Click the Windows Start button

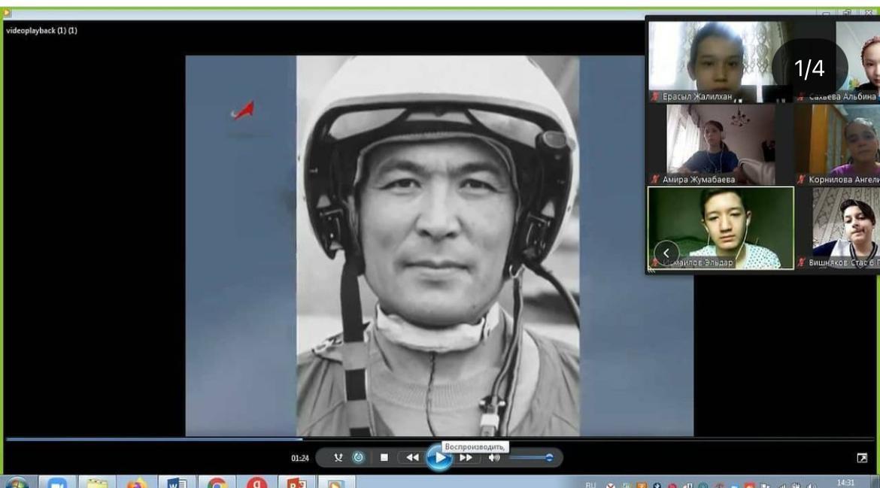point(15,483)
